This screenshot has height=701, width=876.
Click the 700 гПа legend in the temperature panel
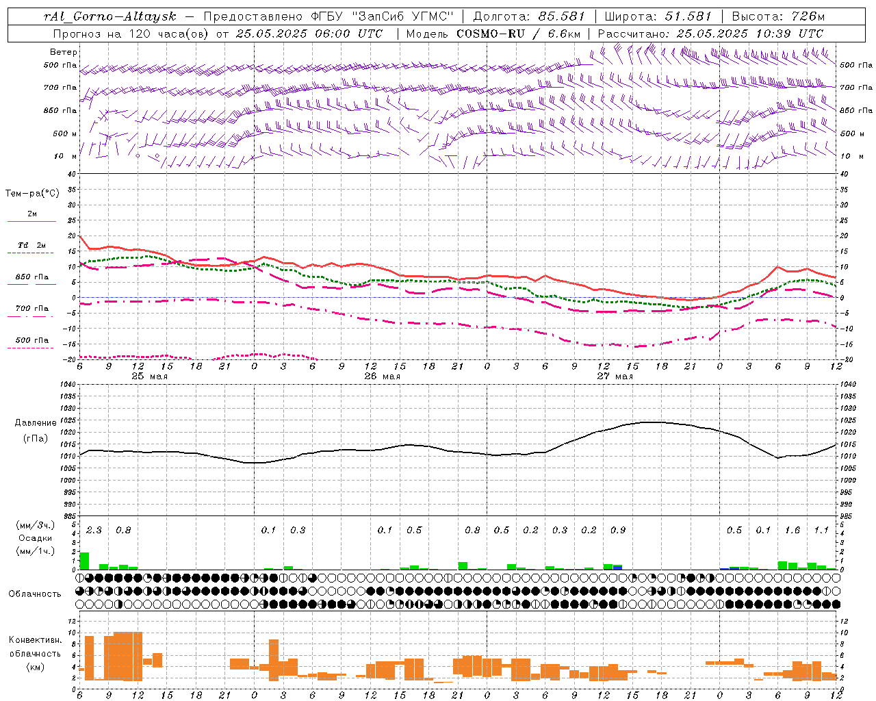[32, 309]
